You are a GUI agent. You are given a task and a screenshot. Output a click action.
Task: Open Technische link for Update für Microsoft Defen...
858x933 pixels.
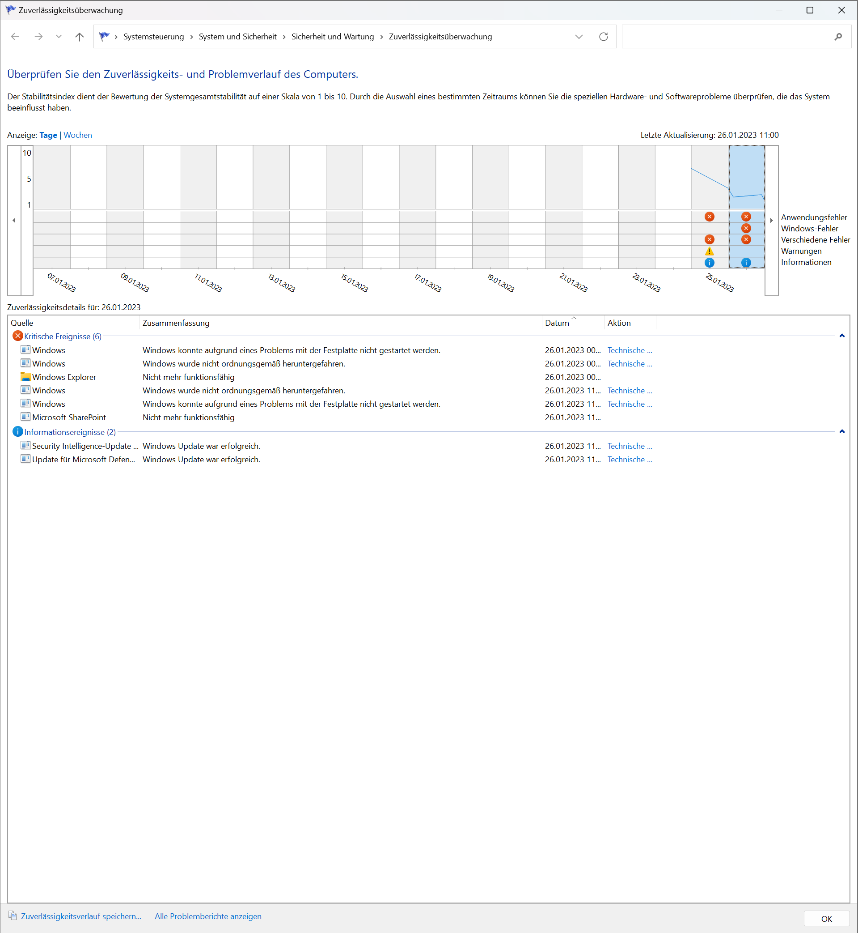630,460
